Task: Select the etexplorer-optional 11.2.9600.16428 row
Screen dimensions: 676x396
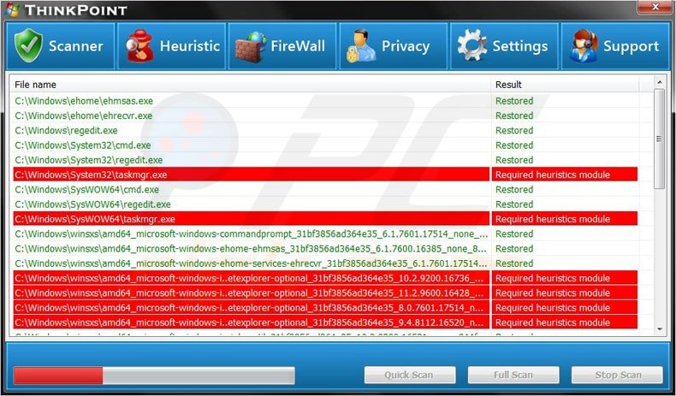Action: pos(325,293)
